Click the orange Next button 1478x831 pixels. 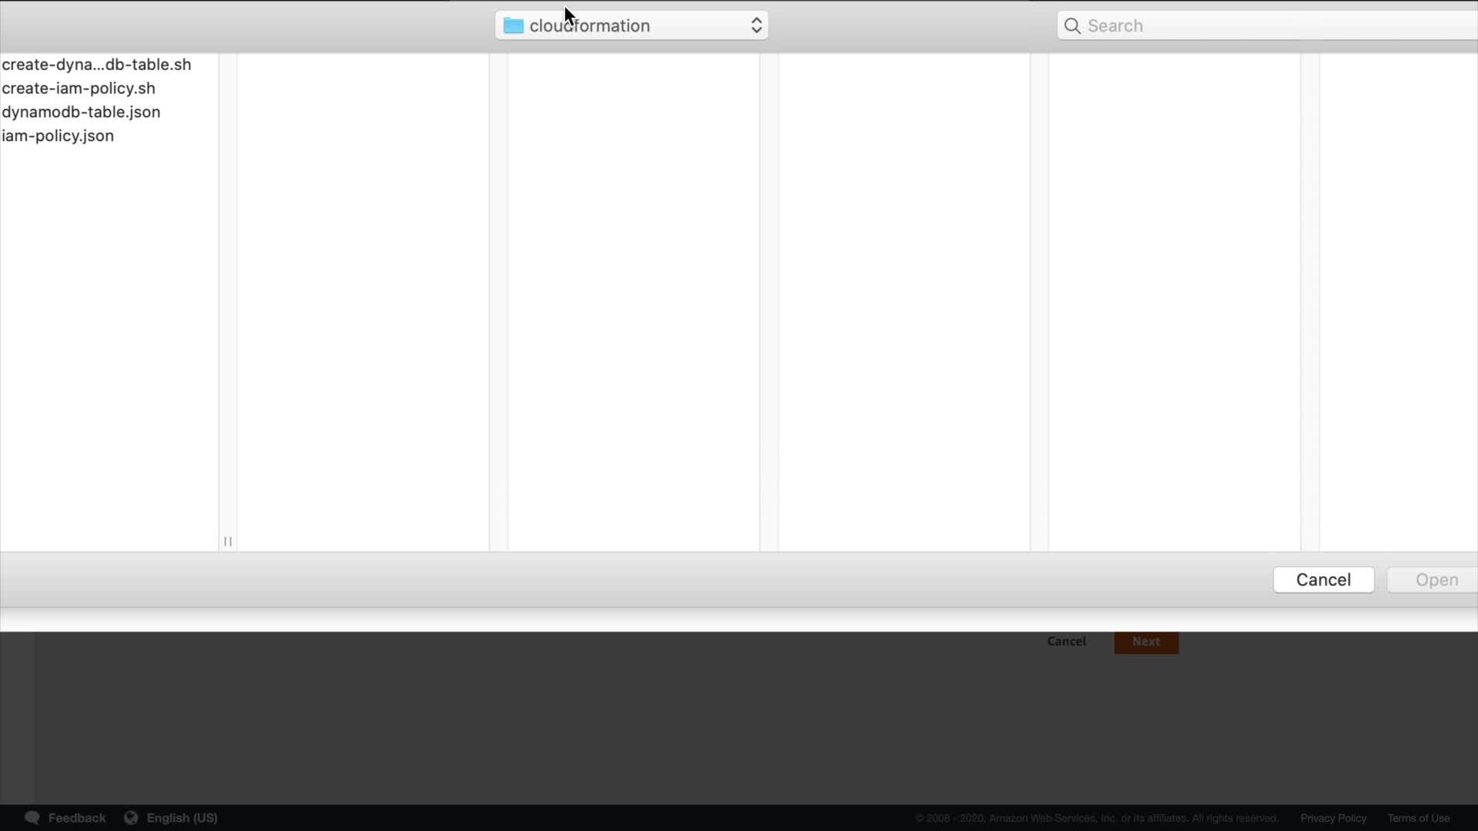click(x=1145, y=642)
